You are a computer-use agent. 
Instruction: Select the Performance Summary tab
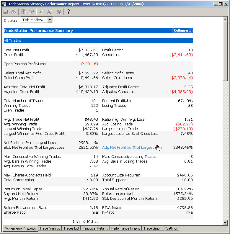coord(20,229)
